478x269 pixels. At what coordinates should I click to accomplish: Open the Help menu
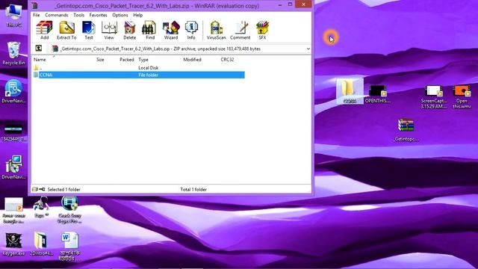[x=137, y=15]
